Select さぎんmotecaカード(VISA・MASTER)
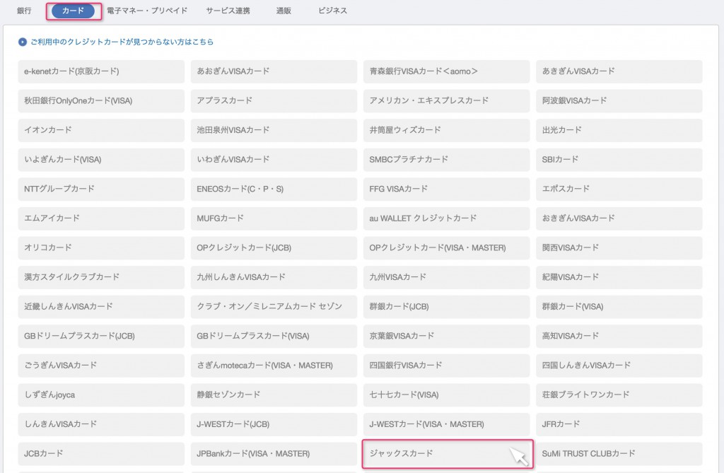This screenshot has height=473, width=724. coord(274,366)
